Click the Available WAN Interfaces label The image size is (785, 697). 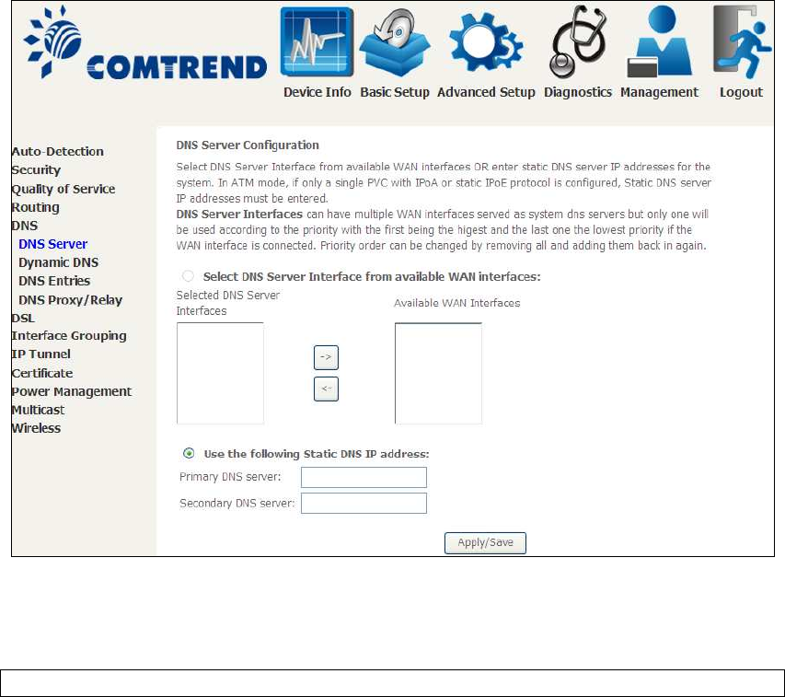(457, 303)
